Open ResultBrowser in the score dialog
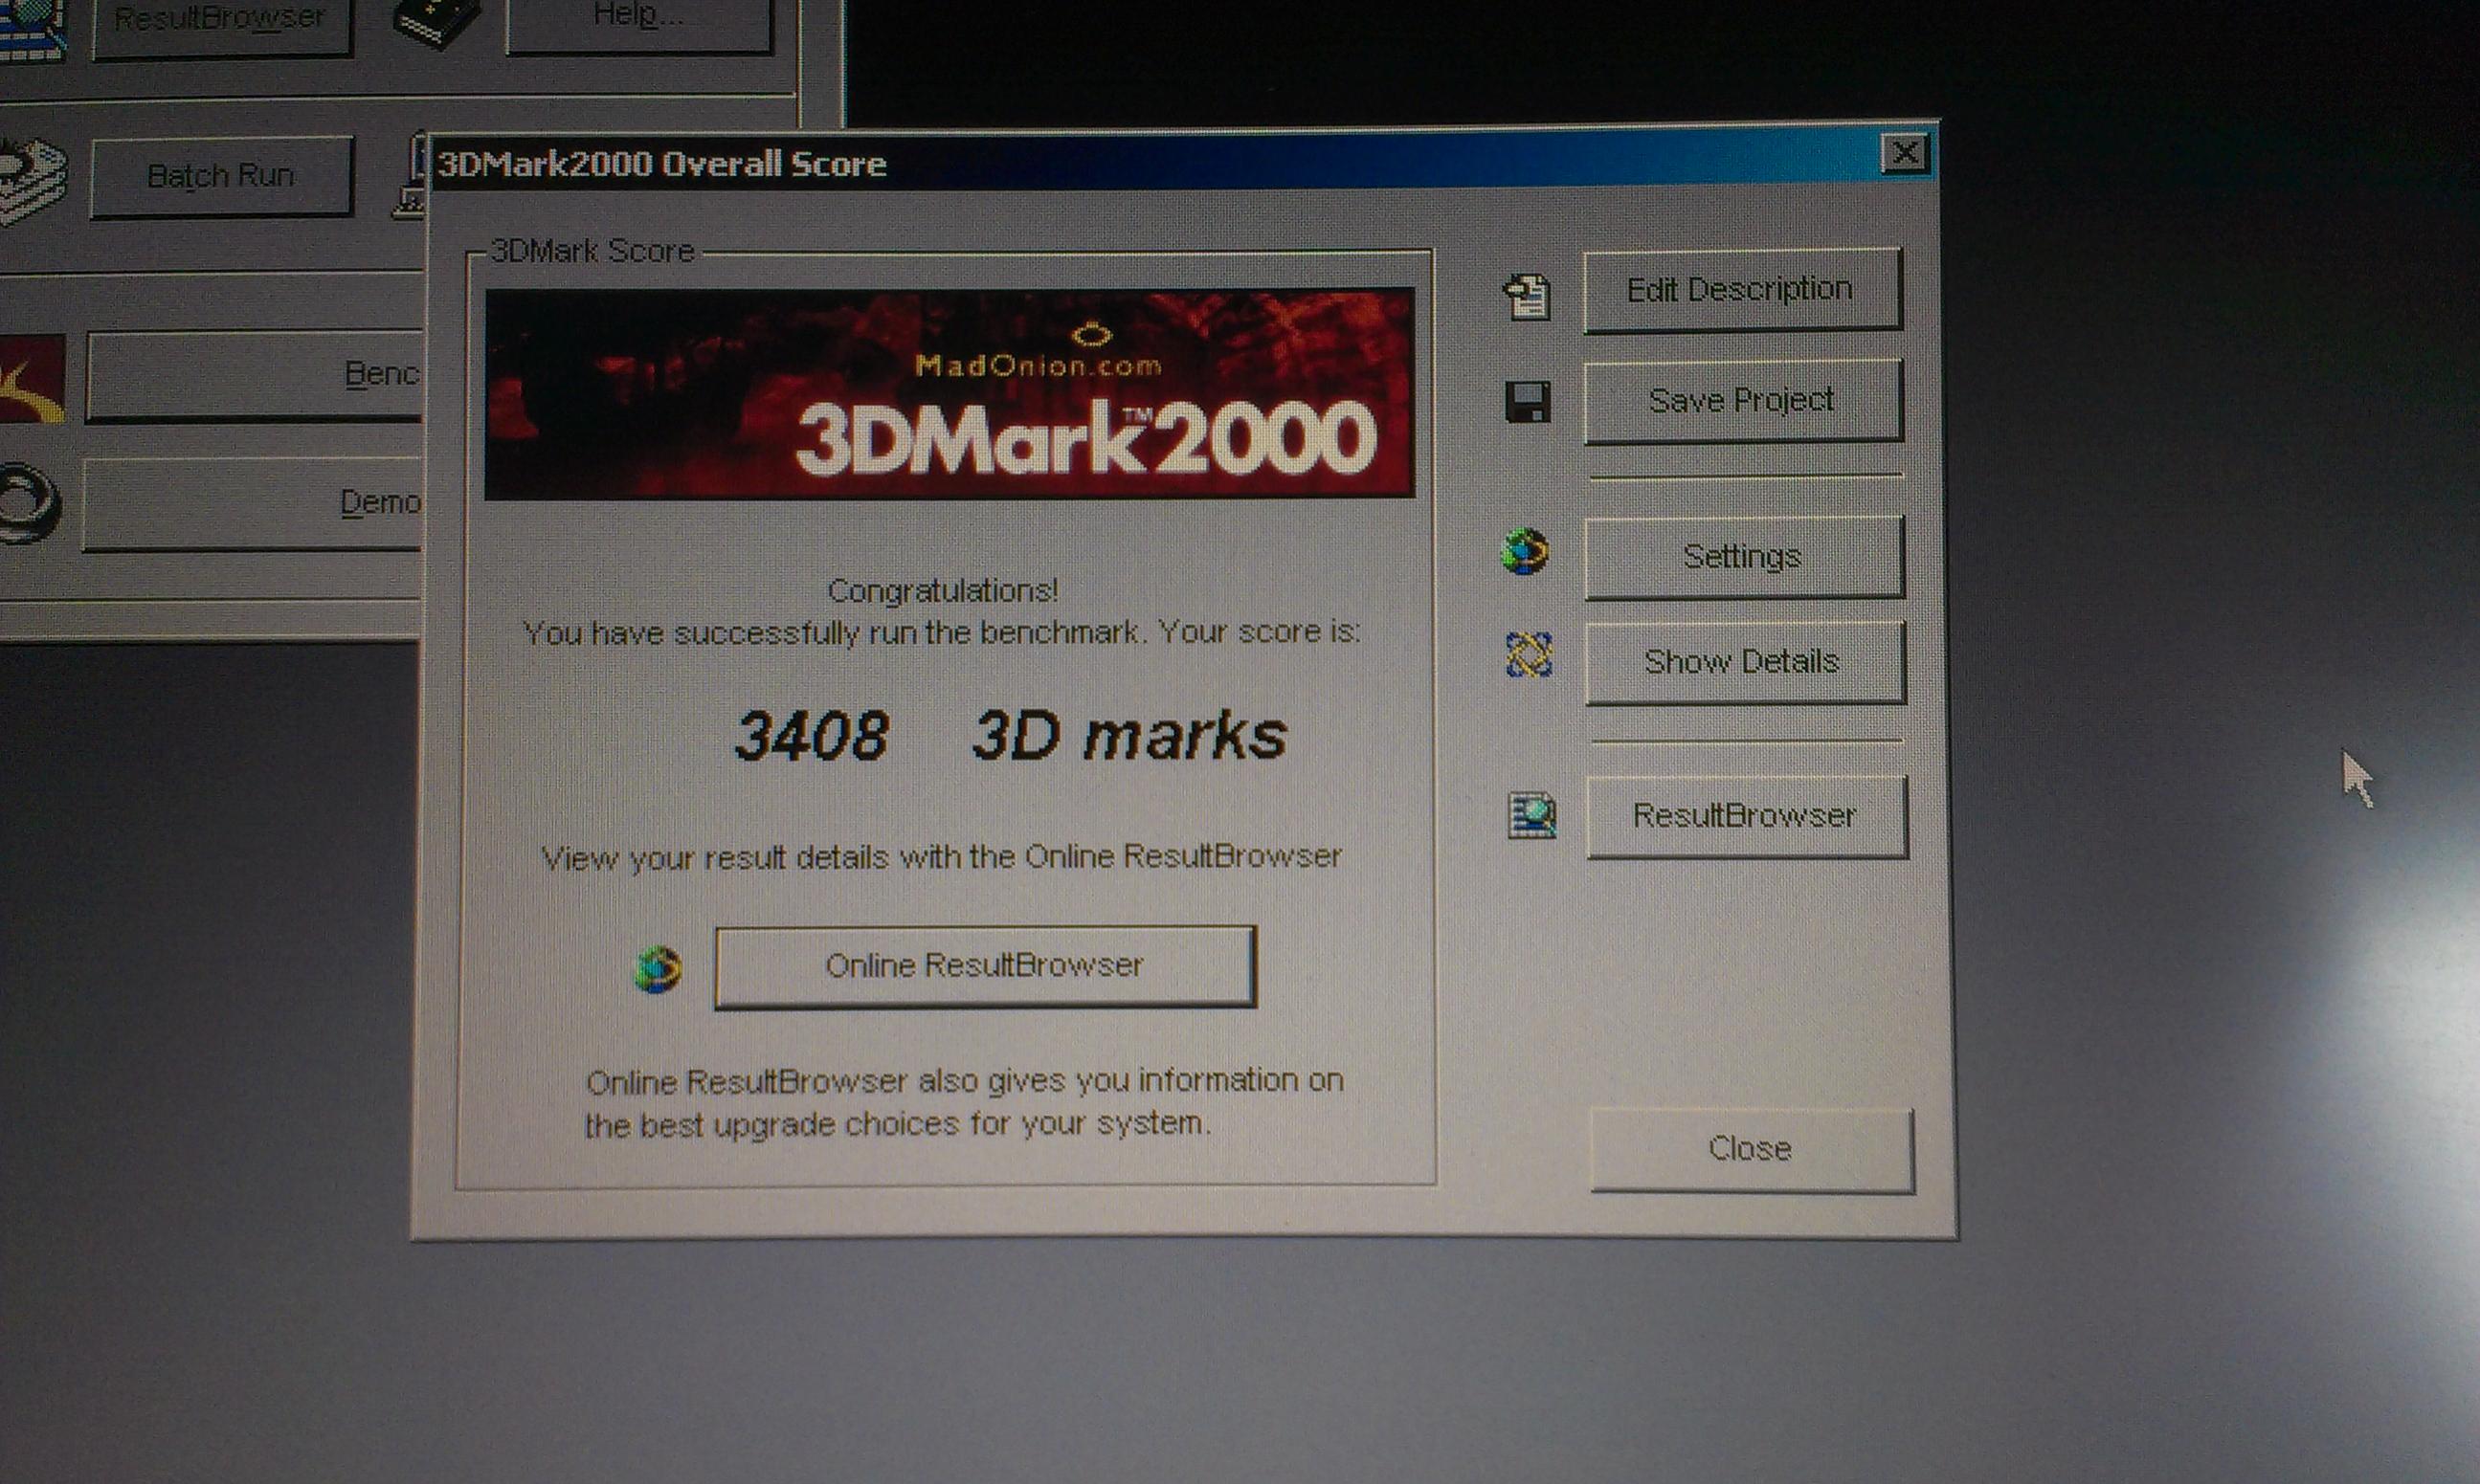The image size is (2480, 1484). point(1746,816)
